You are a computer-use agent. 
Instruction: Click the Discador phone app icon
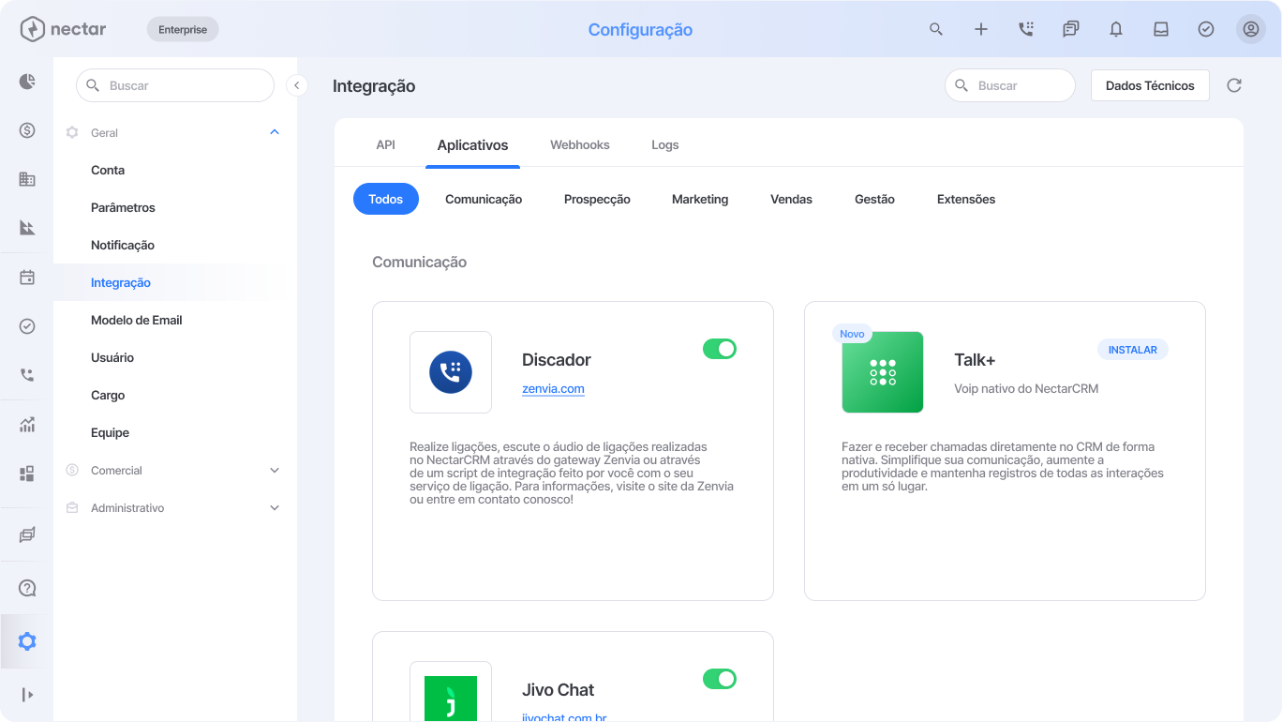coord(451,372)
